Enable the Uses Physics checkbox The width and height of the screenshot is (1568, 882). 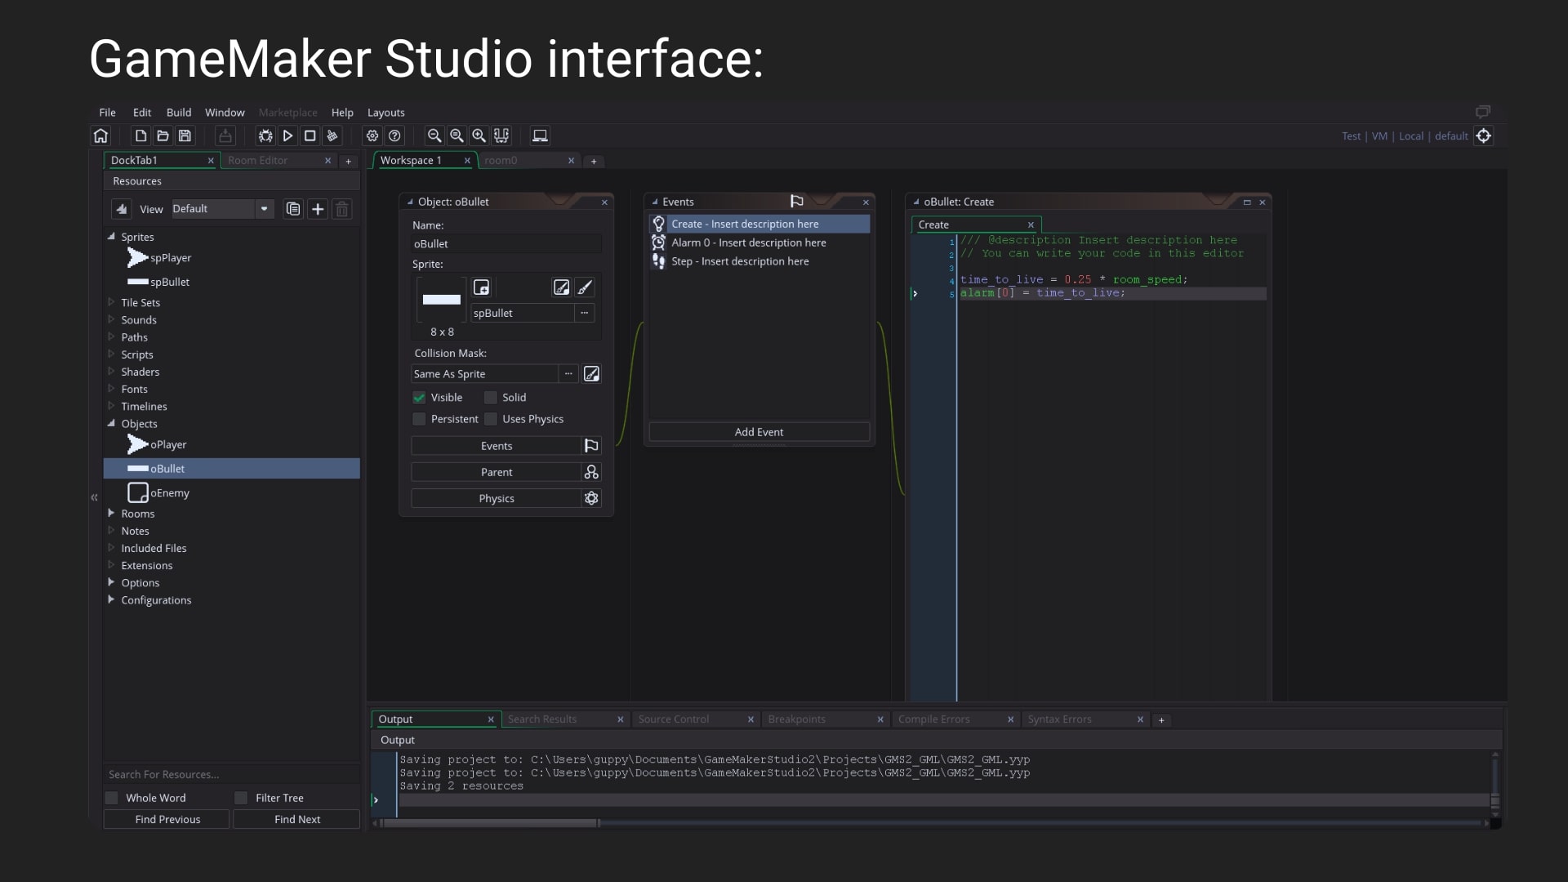(x=491, y=419)
